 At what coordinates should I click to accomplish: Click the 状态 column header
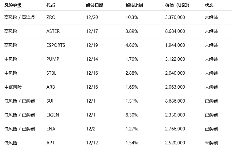[209, 6]
